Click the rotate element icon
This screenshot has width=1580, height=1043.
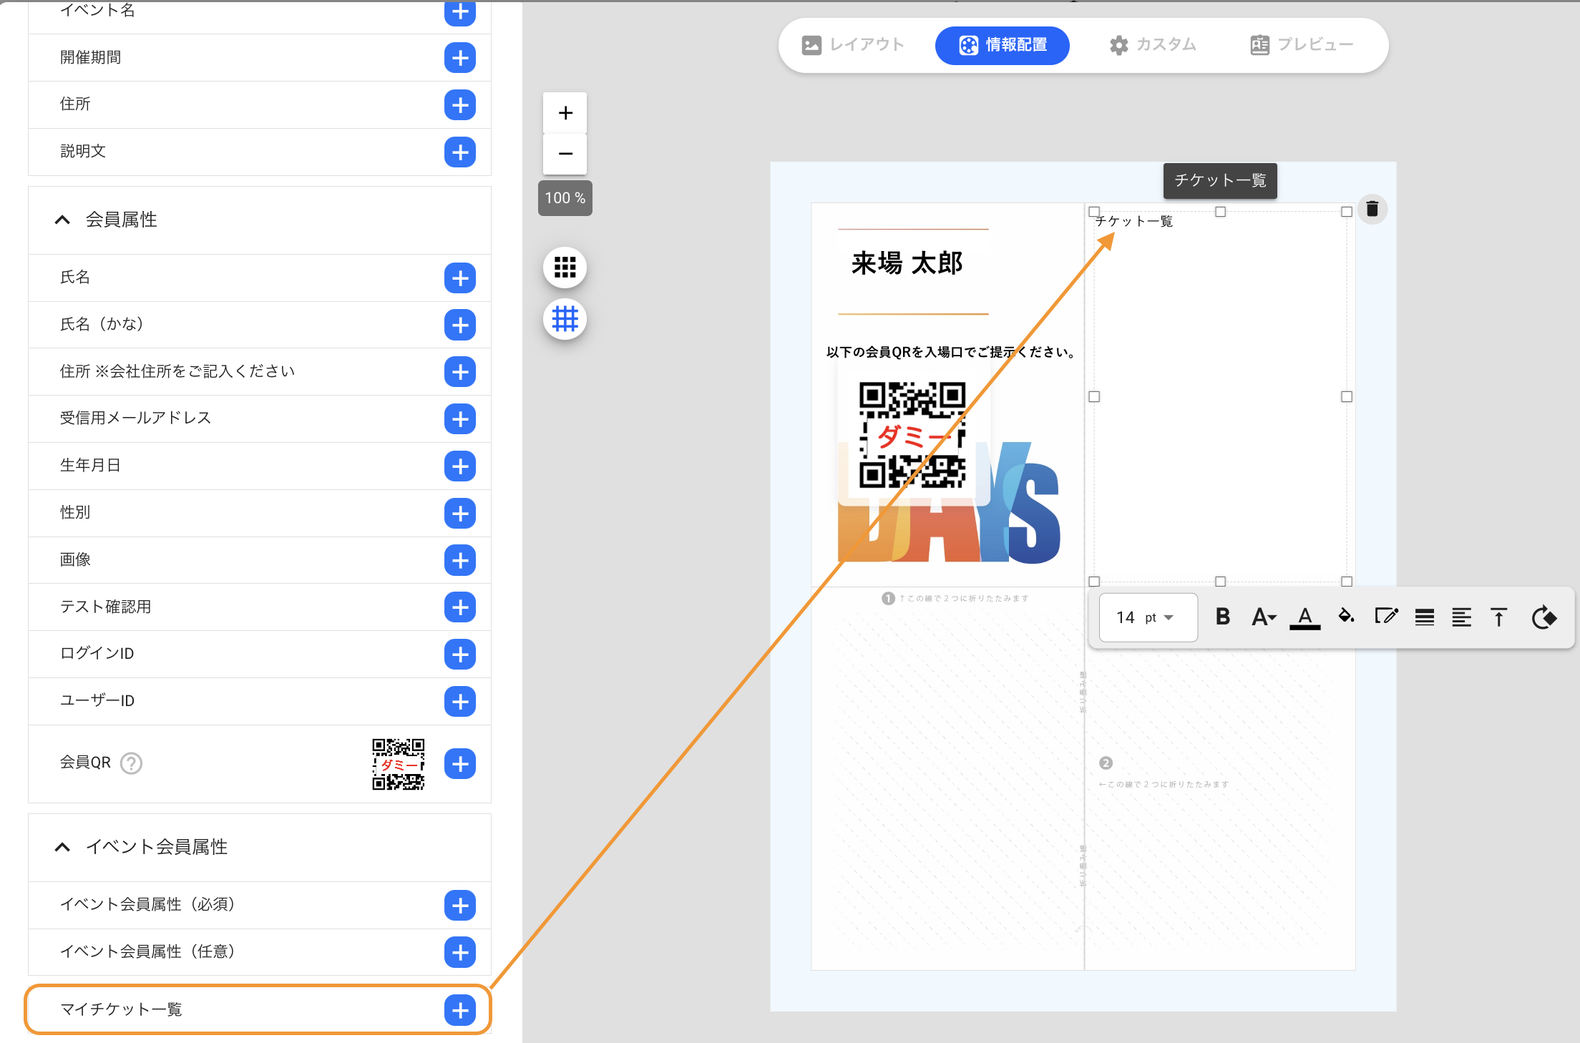[x=1544, y=617]
